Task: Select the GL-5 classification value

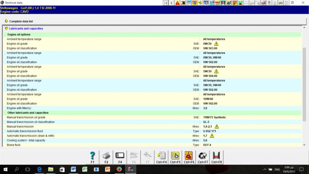Action: click(206, 122)
